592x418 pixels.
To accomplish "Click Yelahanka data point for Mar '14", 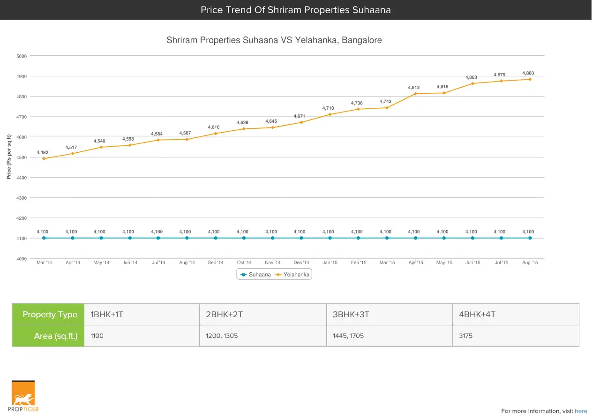I will 44,158.
